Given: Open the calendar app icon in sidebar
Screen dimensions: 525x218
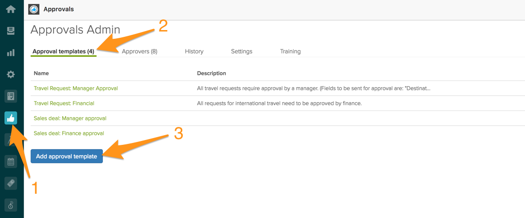Looking at the screenshot, I should coord(11,162).
